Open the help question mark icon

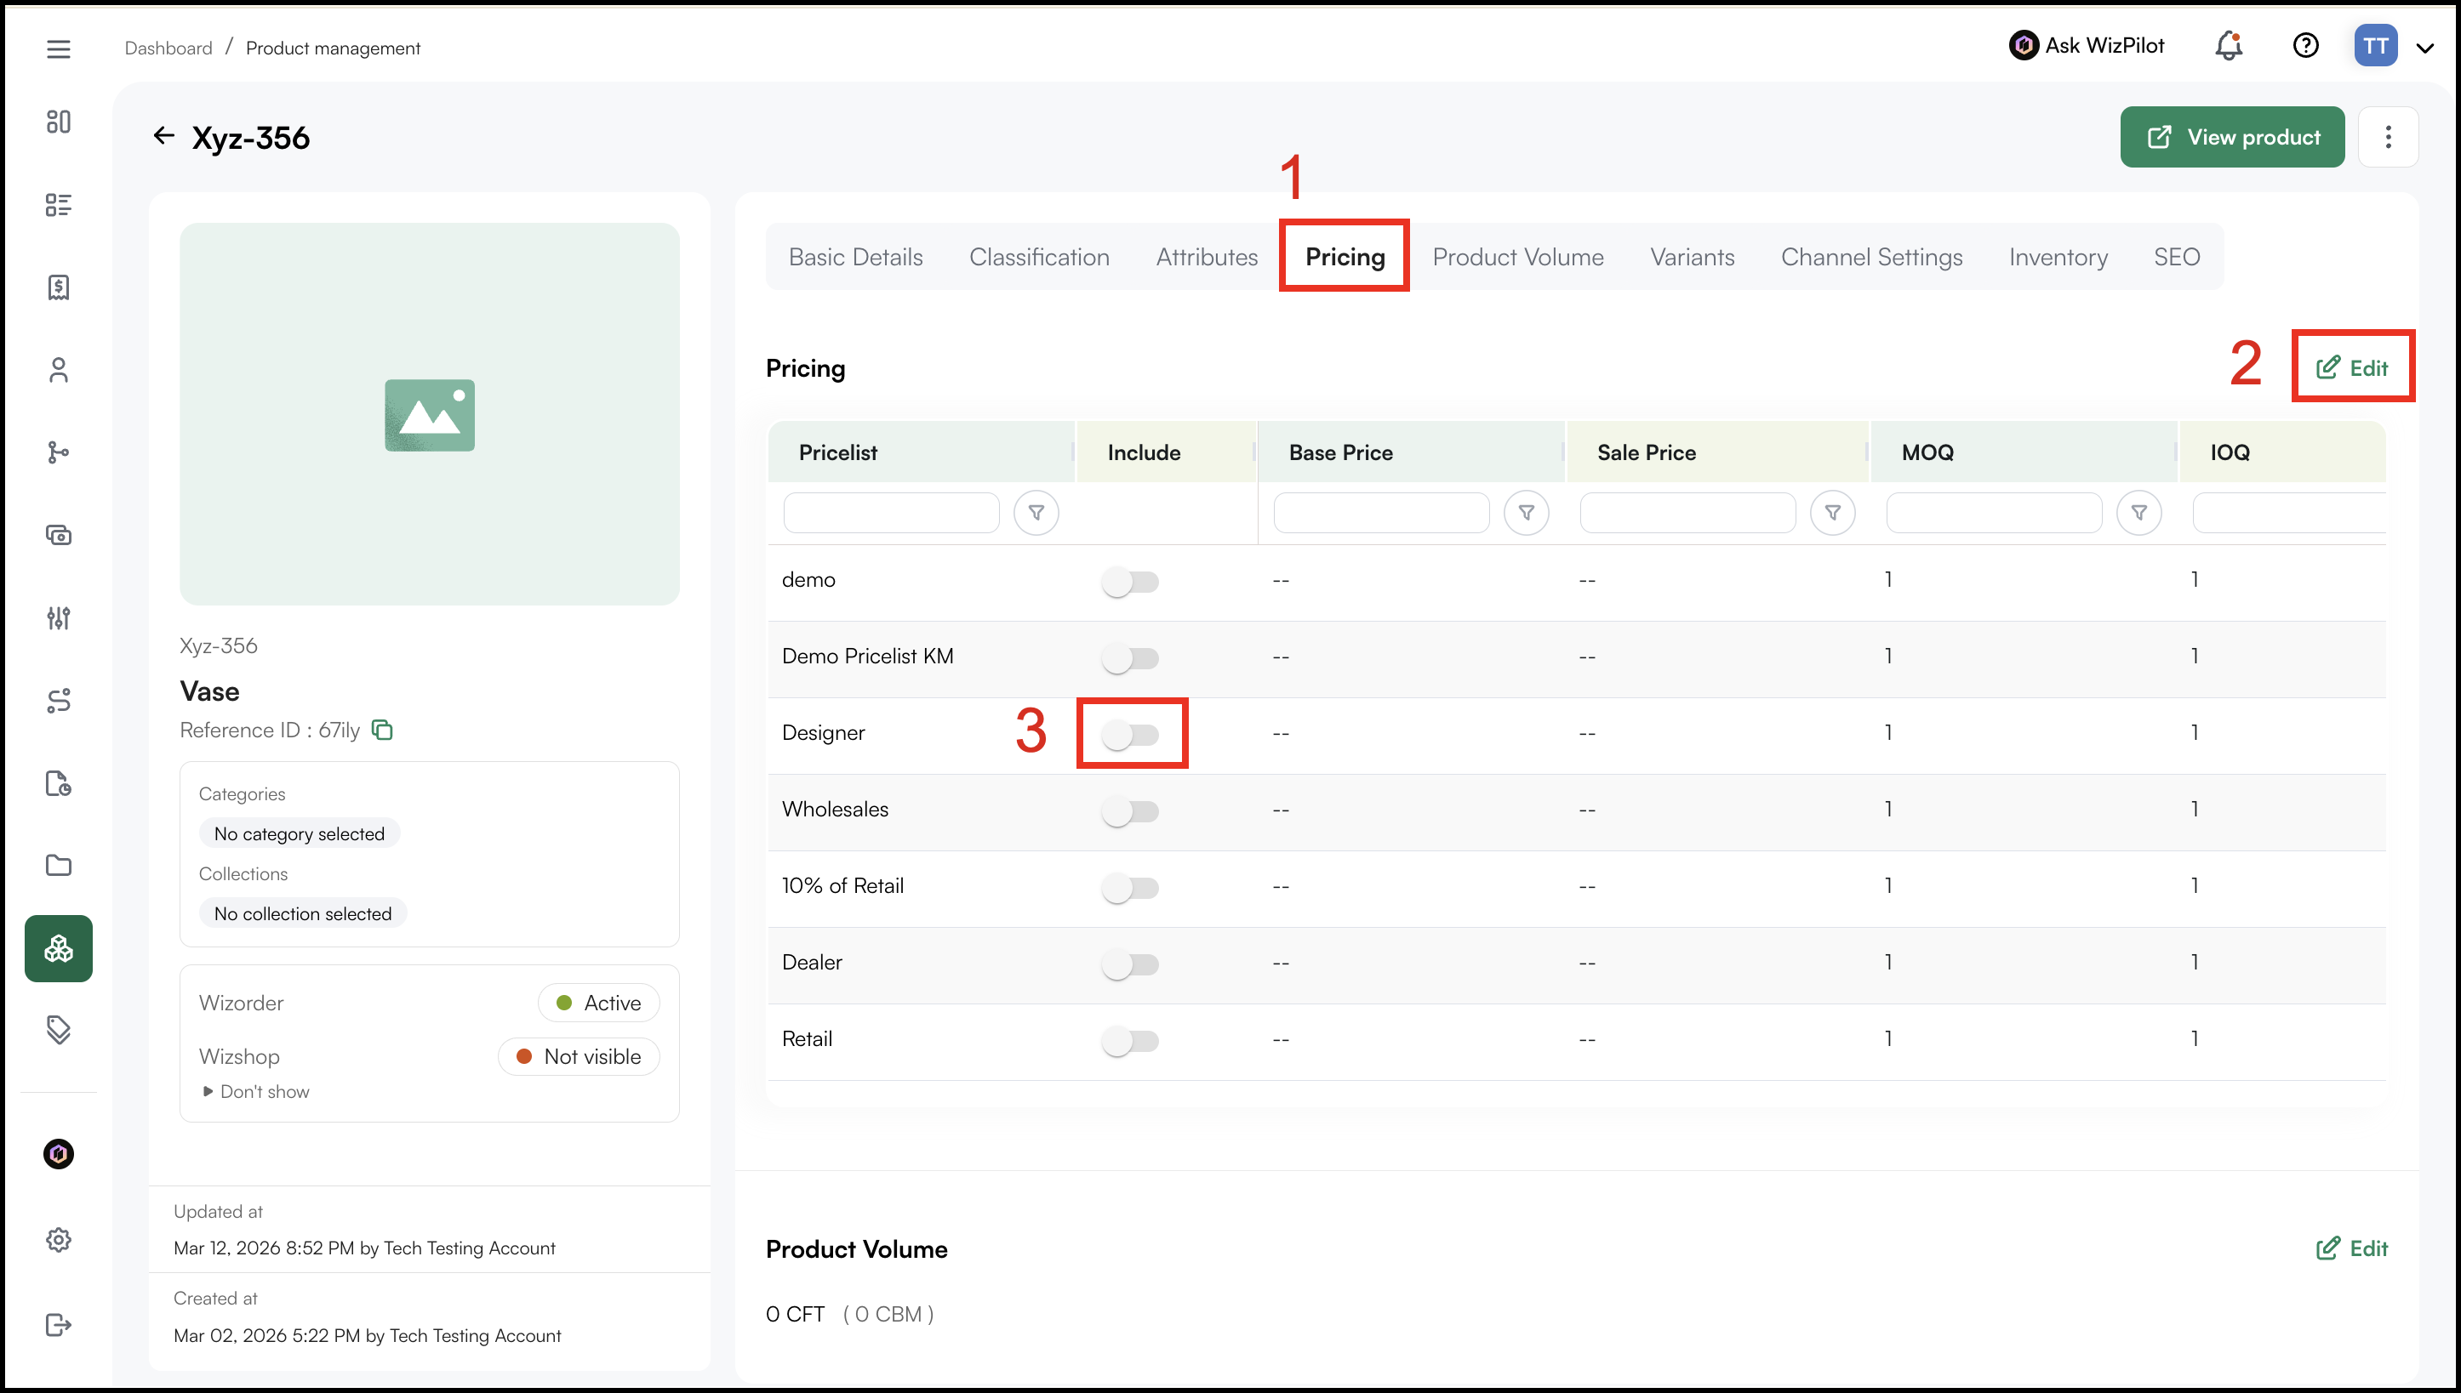tap(2306, 46)
